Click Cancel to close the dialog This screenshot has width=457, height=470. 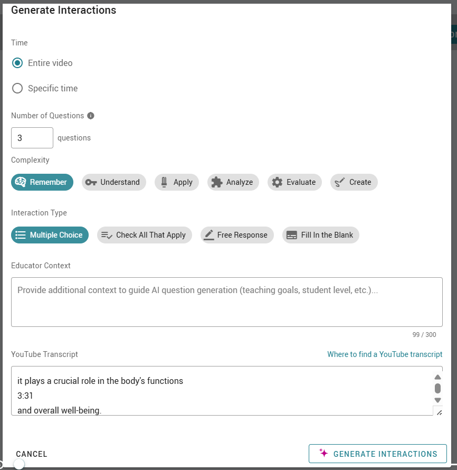pos(32,454)
